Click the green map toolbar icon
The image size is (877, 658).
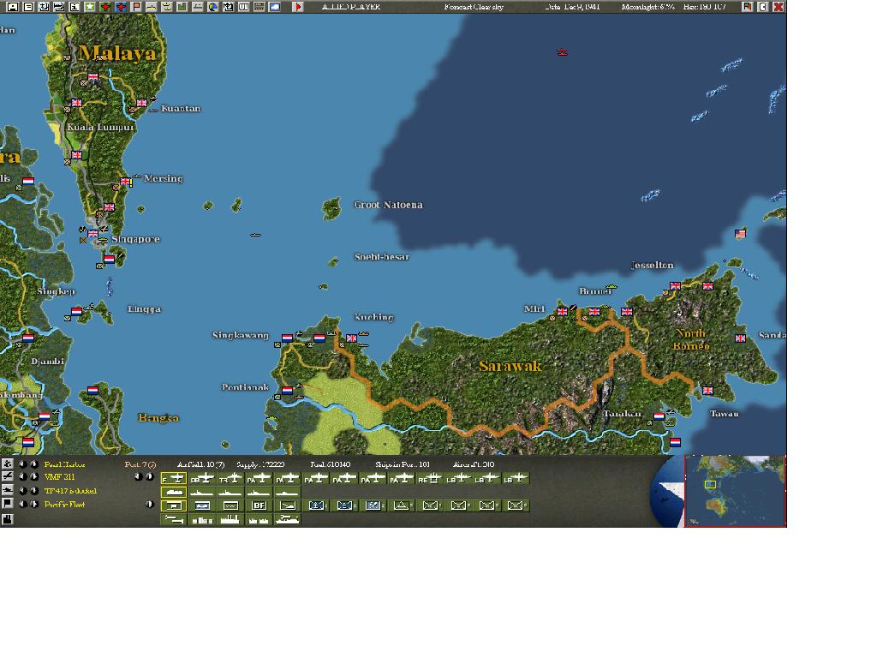point(182,7)
